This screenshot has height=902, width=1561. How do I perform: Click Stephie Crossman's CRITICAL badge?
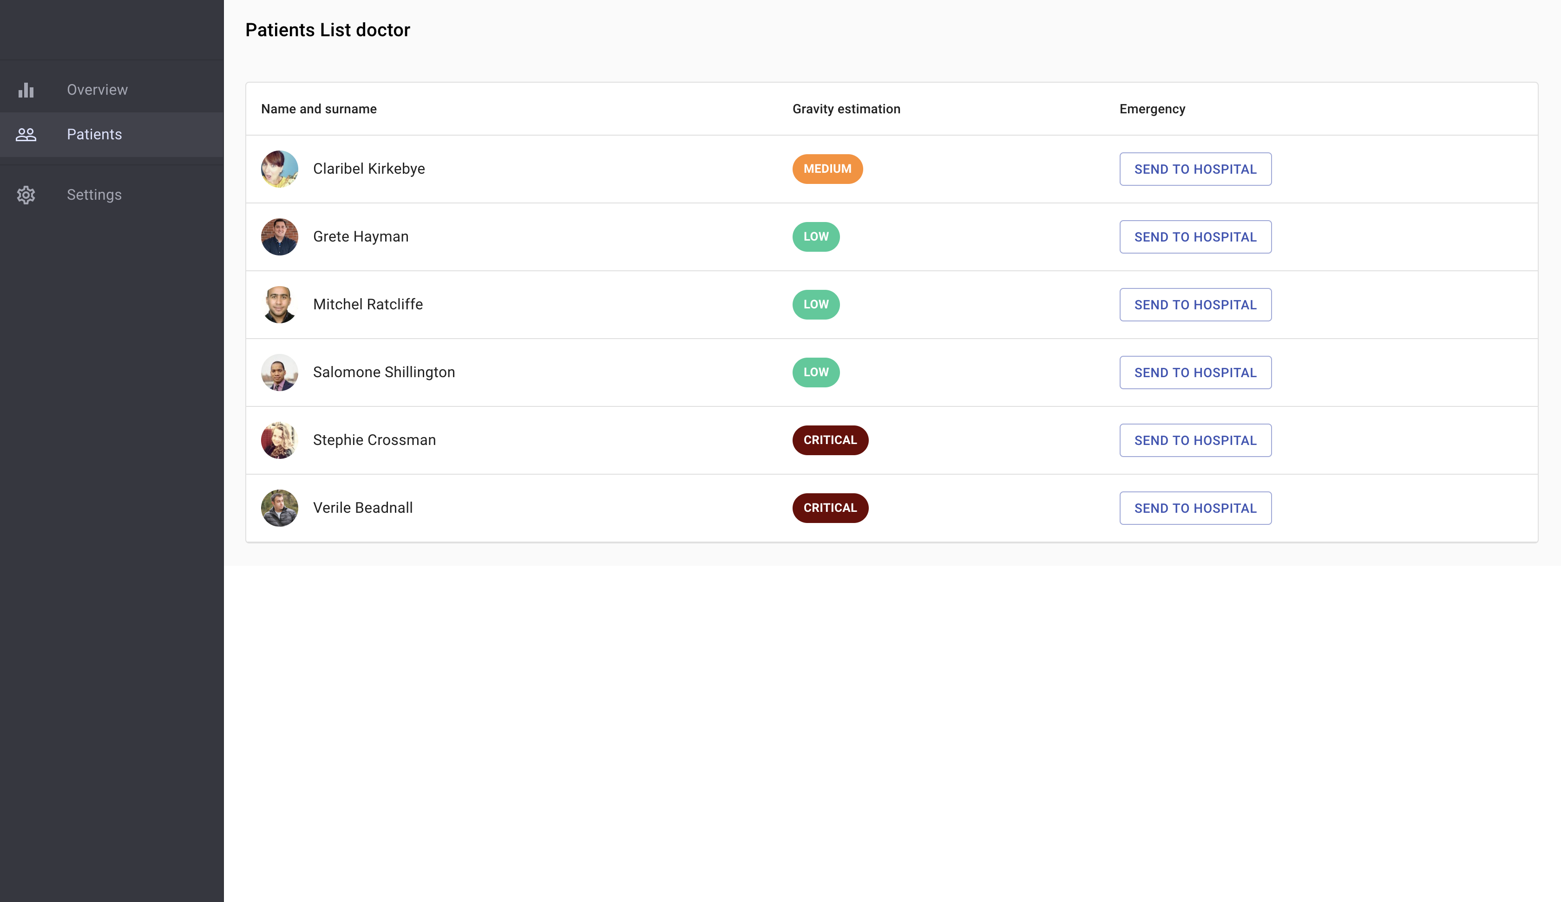829,440
